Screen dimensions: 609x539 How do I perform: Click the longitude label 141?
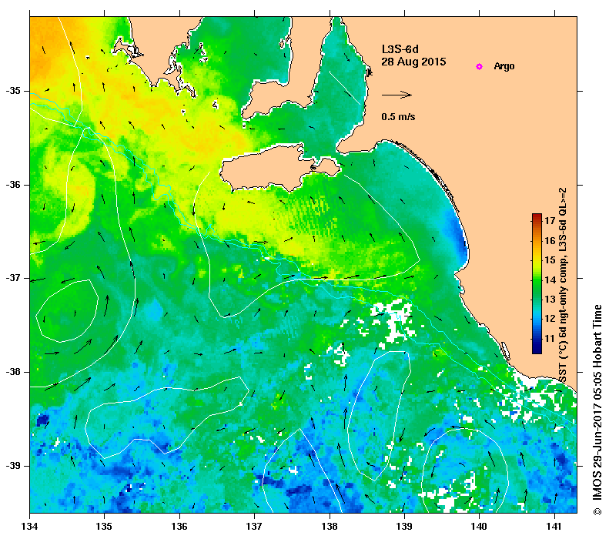pos(554,527)
